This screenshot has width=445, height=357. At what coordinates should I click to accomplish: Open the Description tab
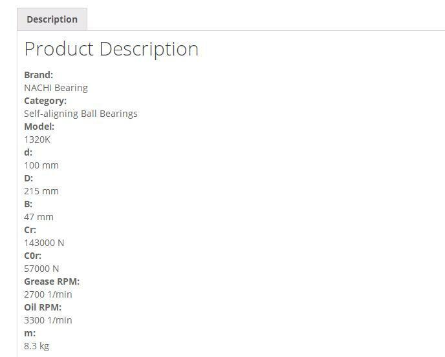52,19
